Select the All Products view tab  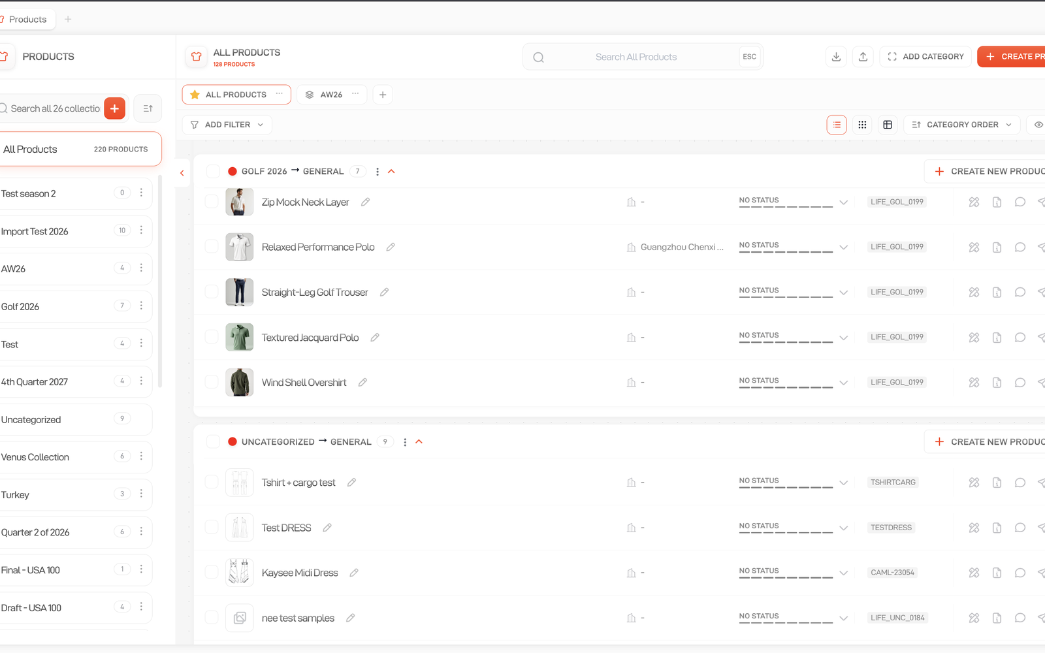(x=236, y=95)
